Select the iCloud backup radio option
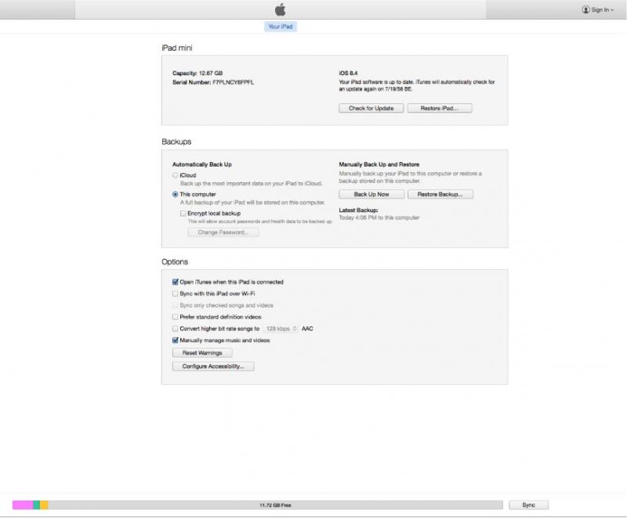627x518 pixels. pyautogui.click(x=175, y=175)
